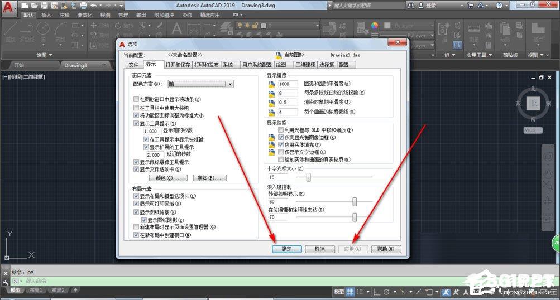The width and height of the screenshot is (560, 300).
Task: Open the color wheel icon in properties panel
Action: coord(374,25)
